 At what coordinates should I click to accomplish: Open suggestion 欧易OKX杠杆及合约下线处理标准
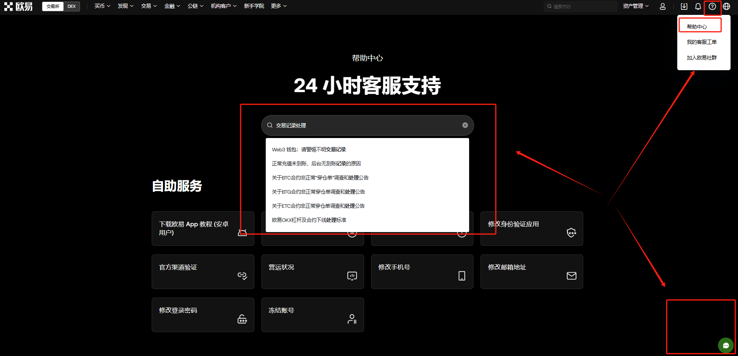click(x=309, y=220)
